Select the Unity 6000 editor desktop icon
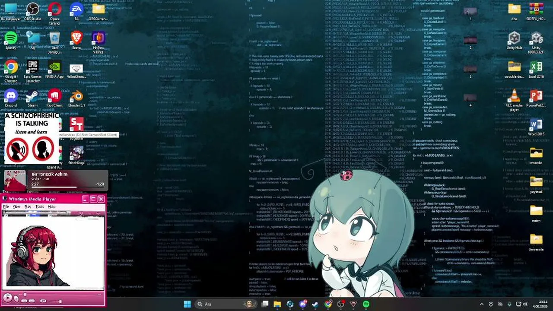Viewport: 553px width, 311px height. (536, 43)
